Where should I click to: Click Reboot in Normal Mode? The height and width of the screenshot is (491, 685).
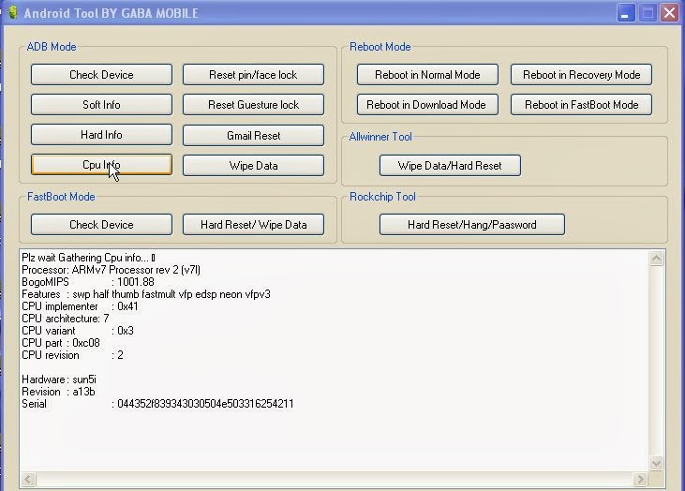[427, 75]
